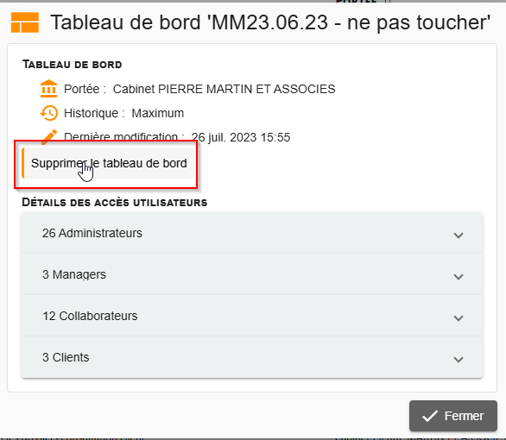Expand the 3 Managers row
The image size is (506, 440).
coord(252,274)
